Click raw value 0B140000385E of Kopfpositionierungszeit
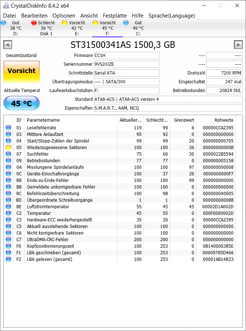Viewport: 246px width, 331px height. [x=218, y=246]
